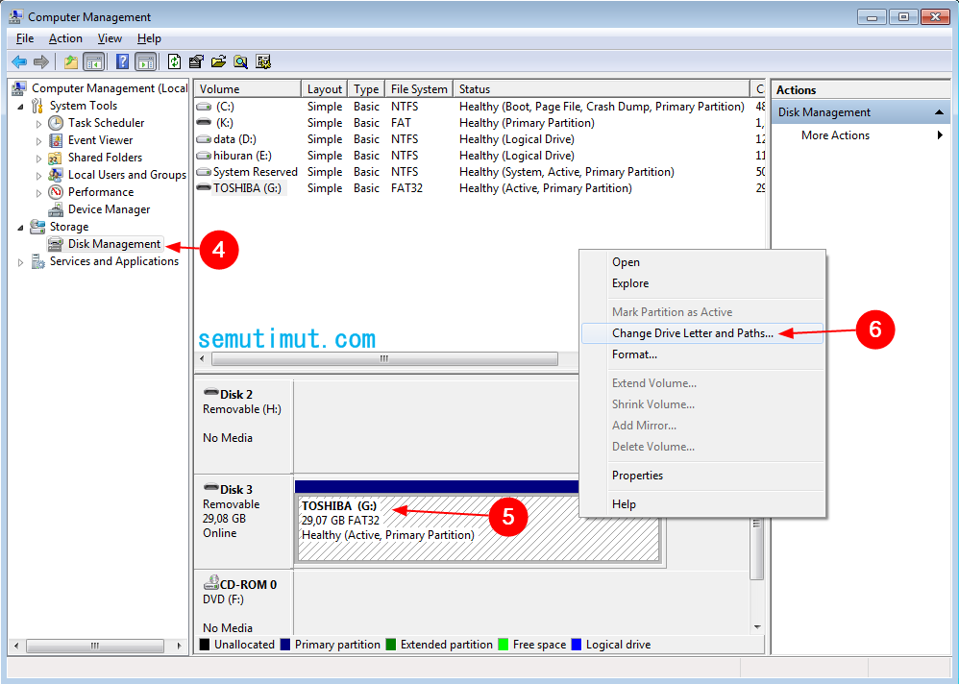Click the Properties toolbar icon
The height and width of the screenshot is (684, 959).
196,61
